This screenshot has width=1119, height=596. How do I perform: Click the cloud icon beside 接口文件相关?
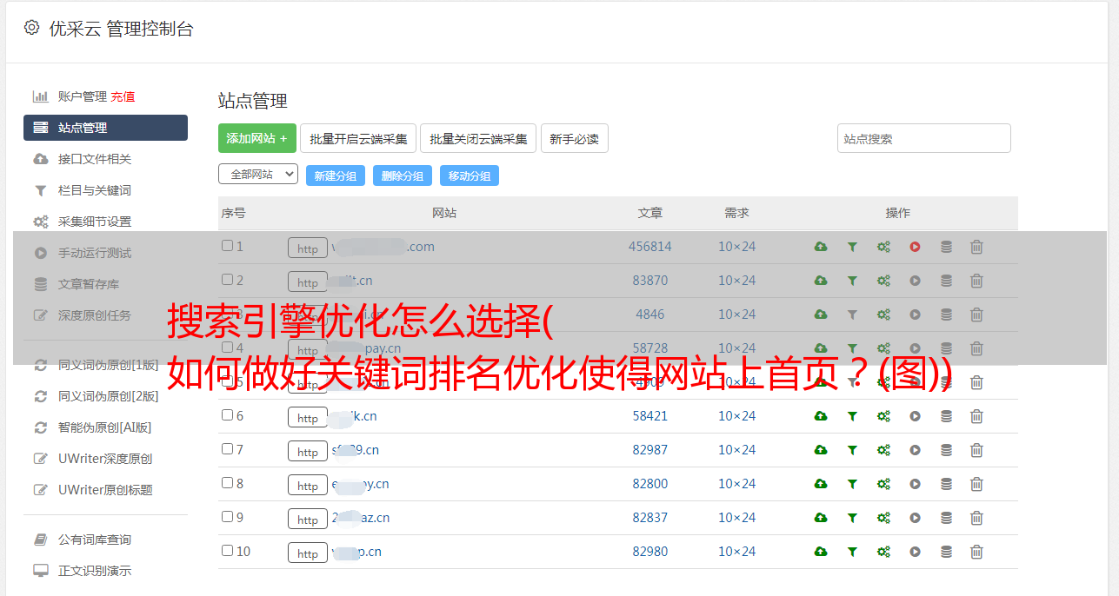pyautogui.click(x=40, y=159)
